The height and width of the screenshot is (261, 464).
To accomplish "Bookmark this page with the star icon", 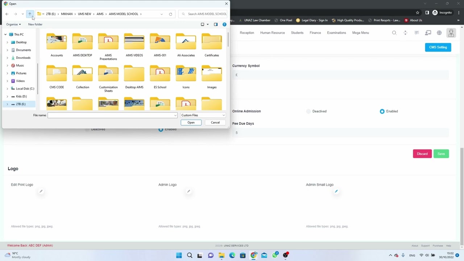I will 417,13.
